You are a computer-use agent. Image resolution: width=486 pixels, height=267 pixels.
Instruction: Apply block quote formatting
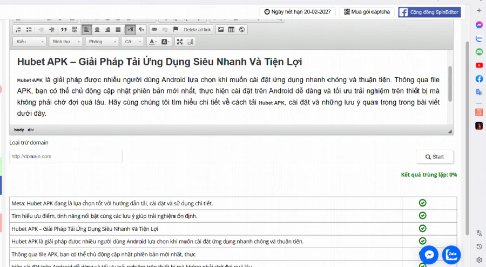(x=64, y=30)
